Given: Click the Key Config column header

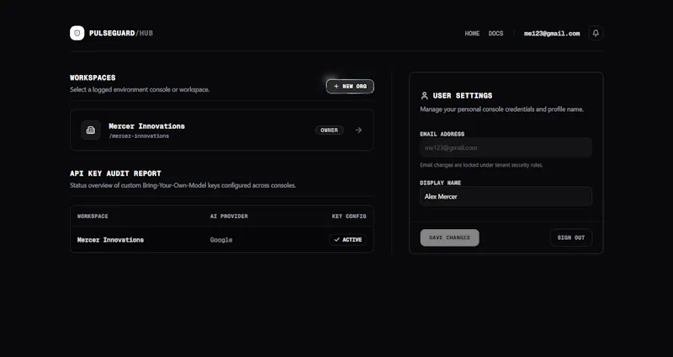Looking at the screenshot, I should point(349,216).
